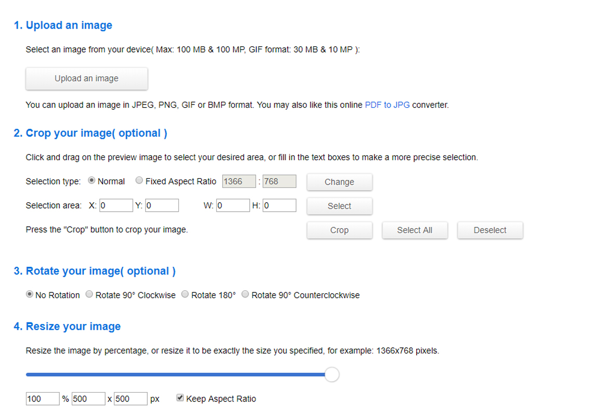Toggle Keep Aspect Ratio checkbox
593x416 pixels.
(x=180, y=398)
